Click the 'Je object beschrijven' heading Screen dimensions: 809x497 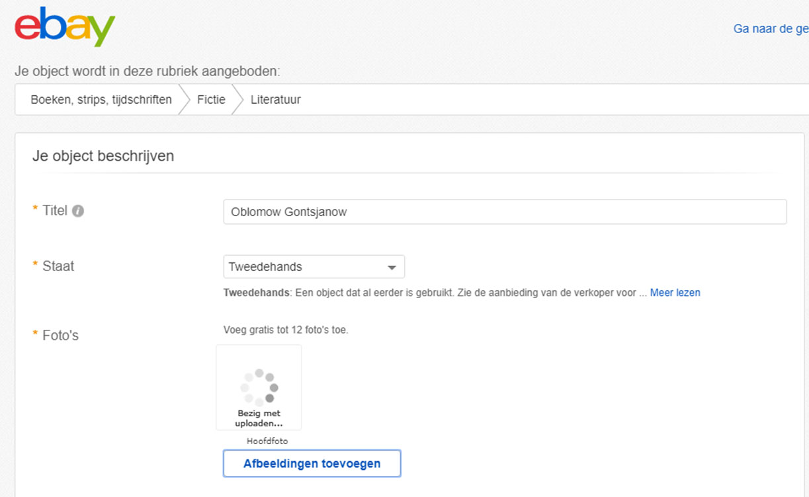point(103,157)
